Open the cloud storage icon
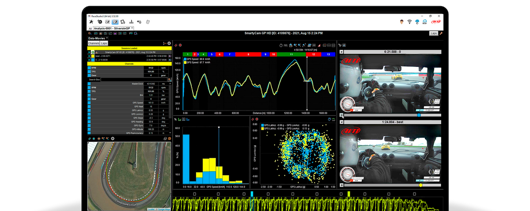 click(417, 22)
